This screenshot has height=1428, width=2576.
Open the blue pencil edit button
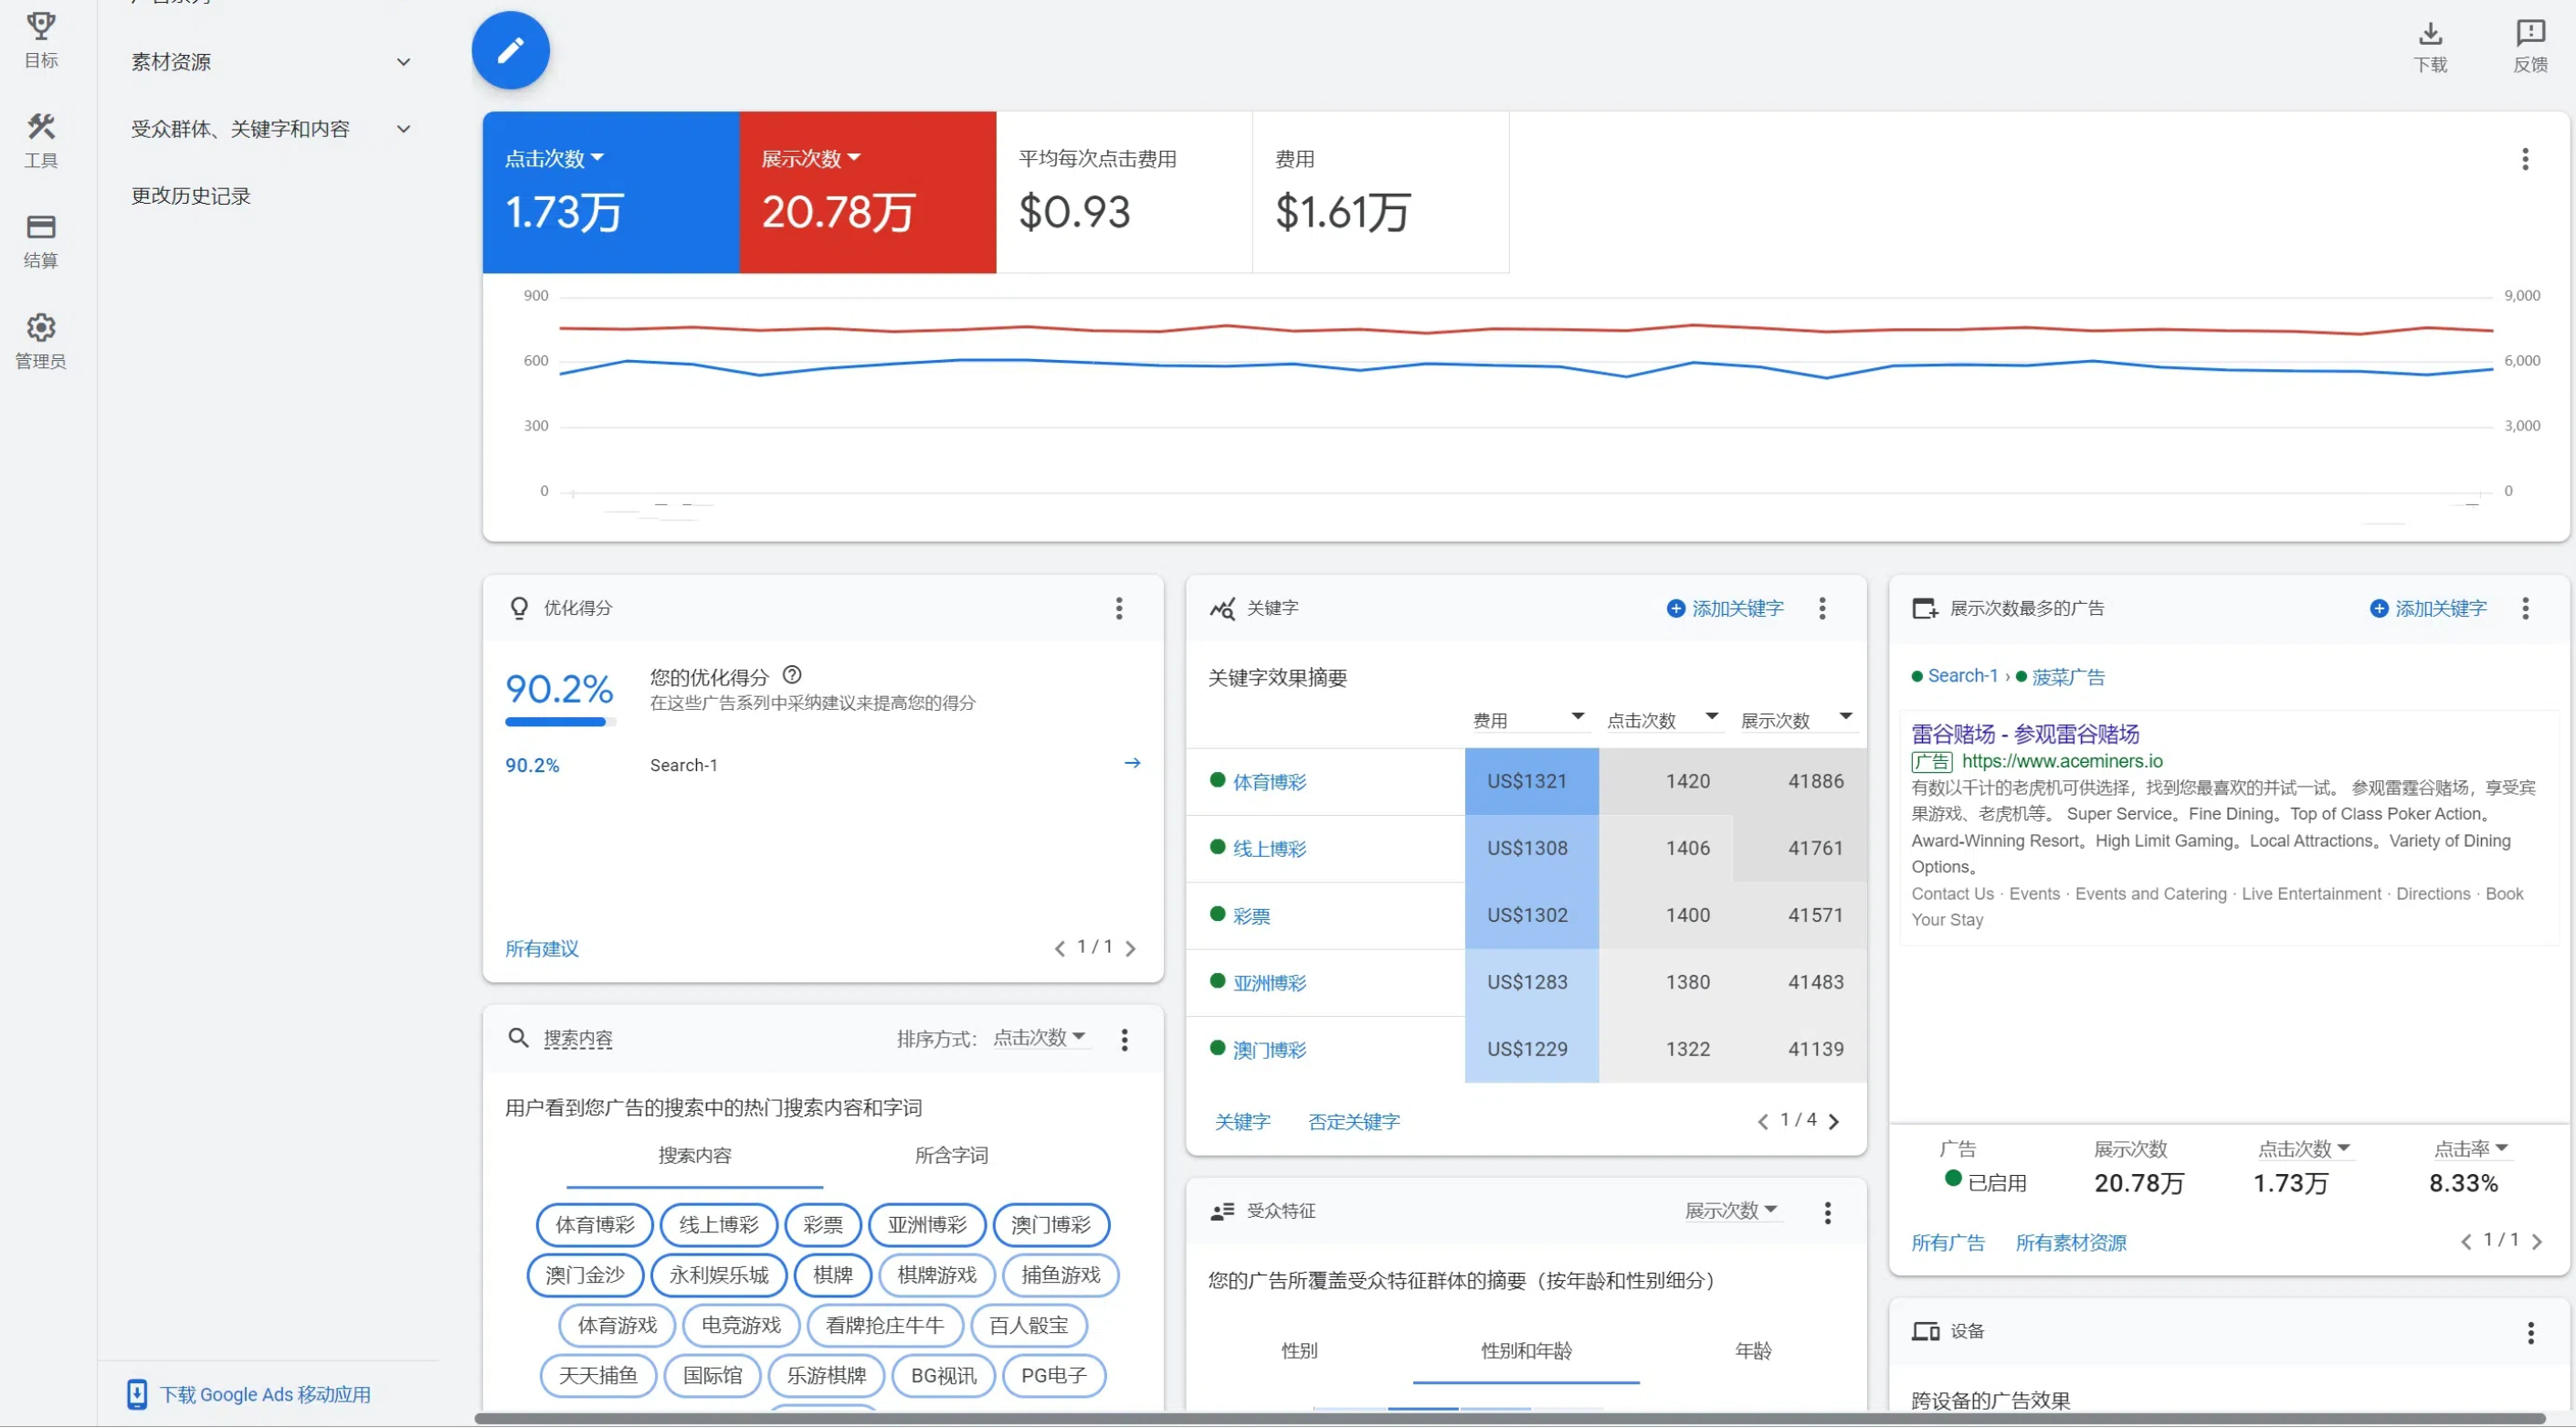510,48
